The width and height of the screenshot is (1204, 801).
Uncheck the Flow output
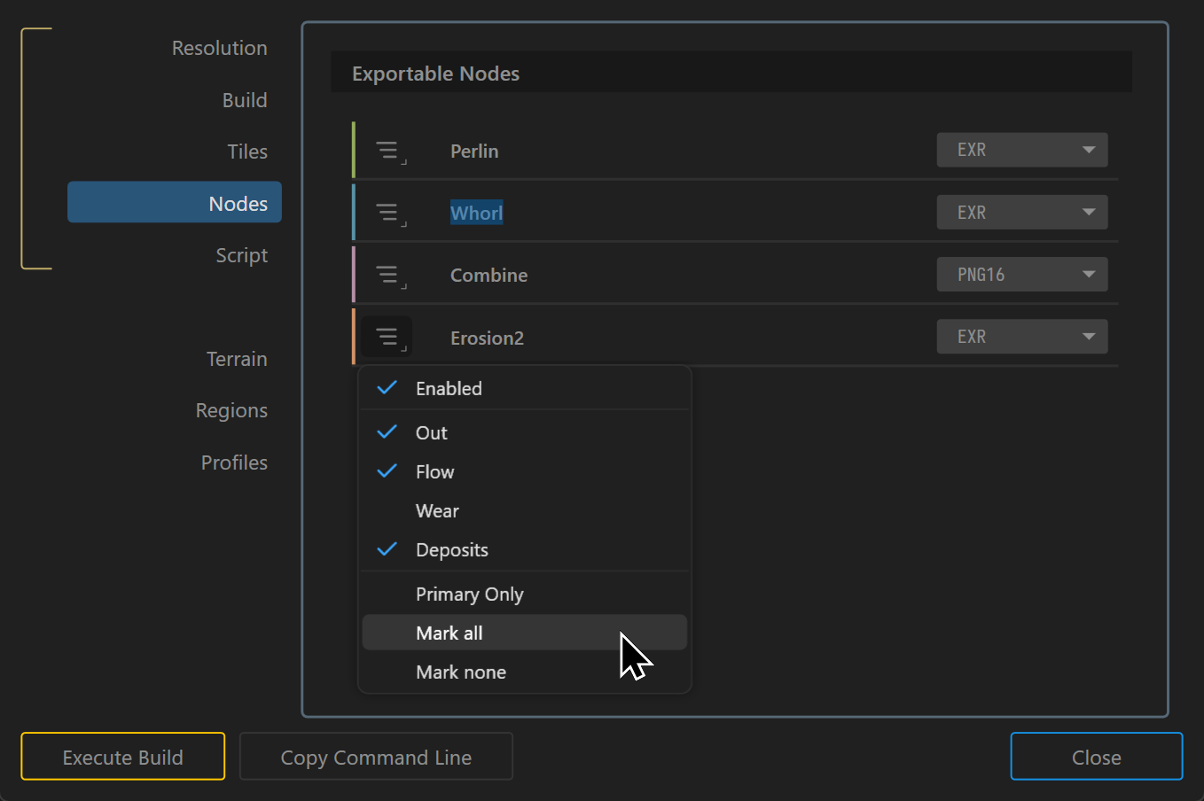(x=434, y=471)
